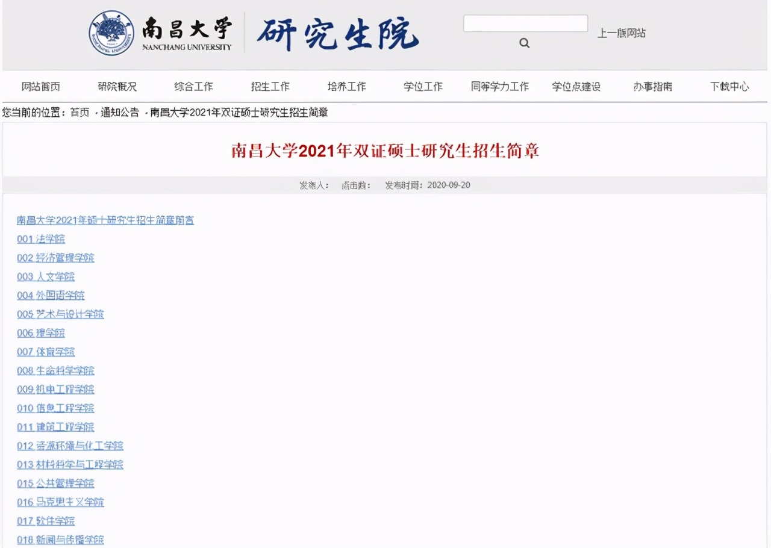Open the 招生简章前言 link
Viewport: 771px width, 548px height.
pyautogui.click(x=104, y=220)
